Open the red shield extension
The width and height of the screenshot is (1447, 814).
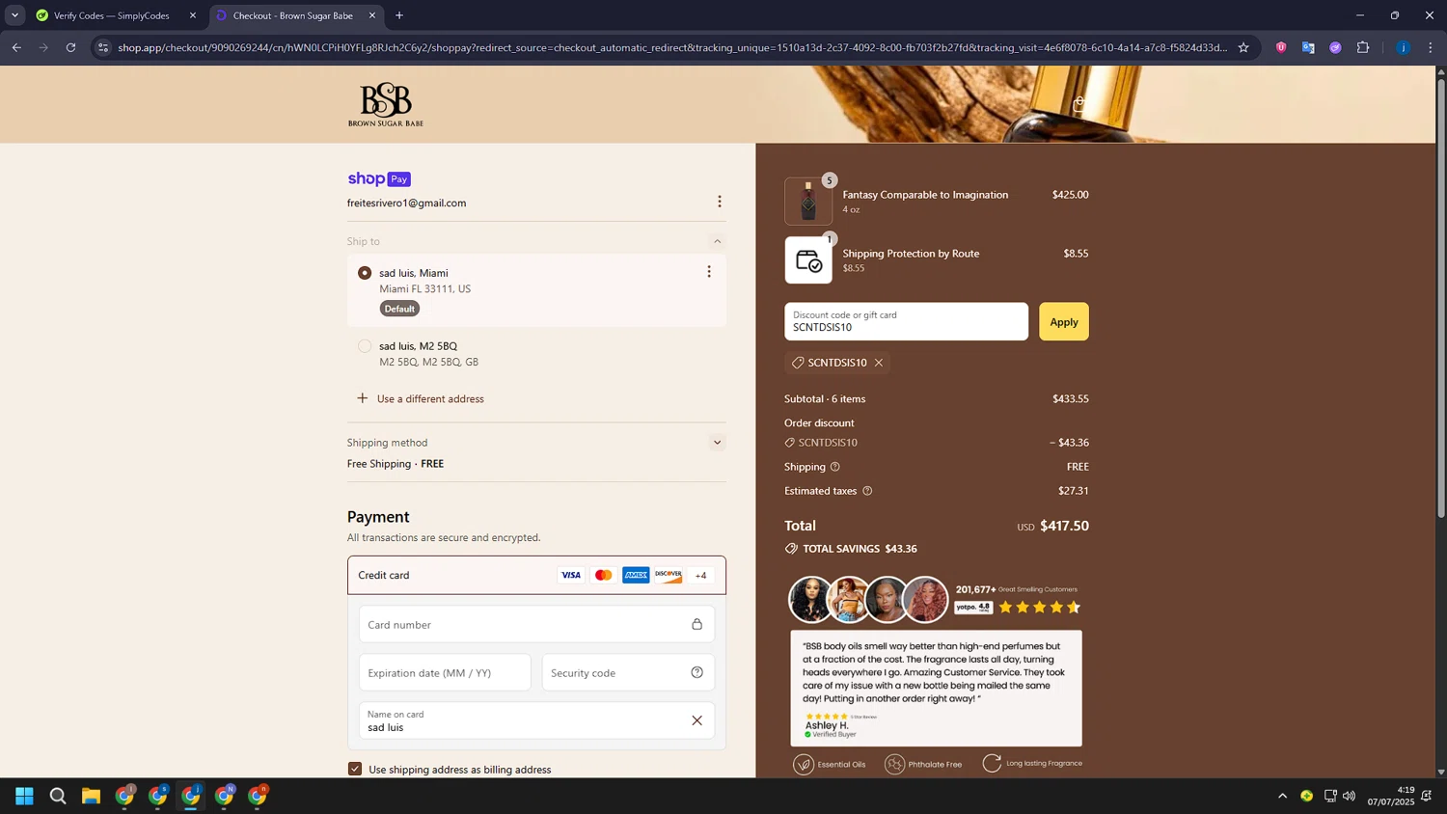click(1281, 47)
